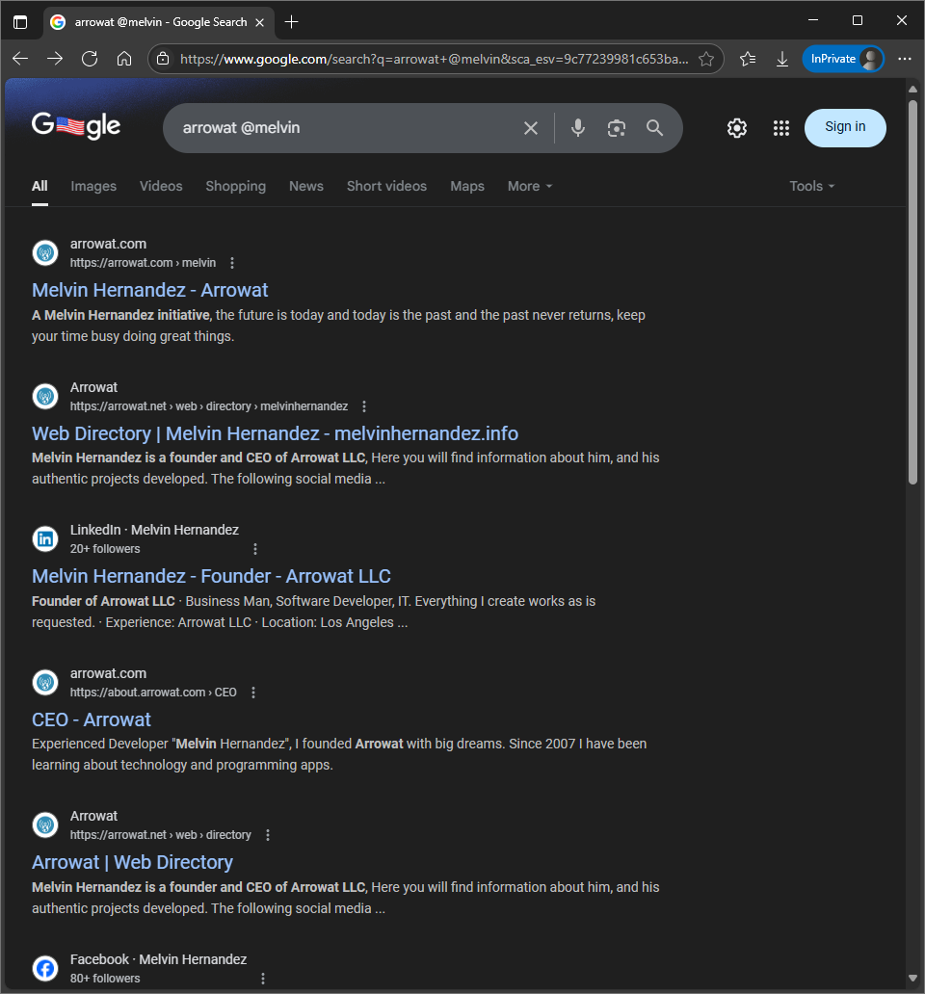Open Melvin Hernandez - Founder - Arrowat LLC link
925x994 pixels.
(211, 576)
